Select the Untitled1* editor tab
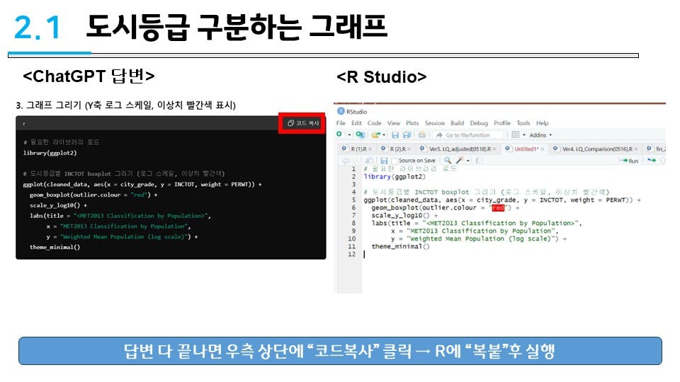The image size is (680, 382). tap(526, 149)
